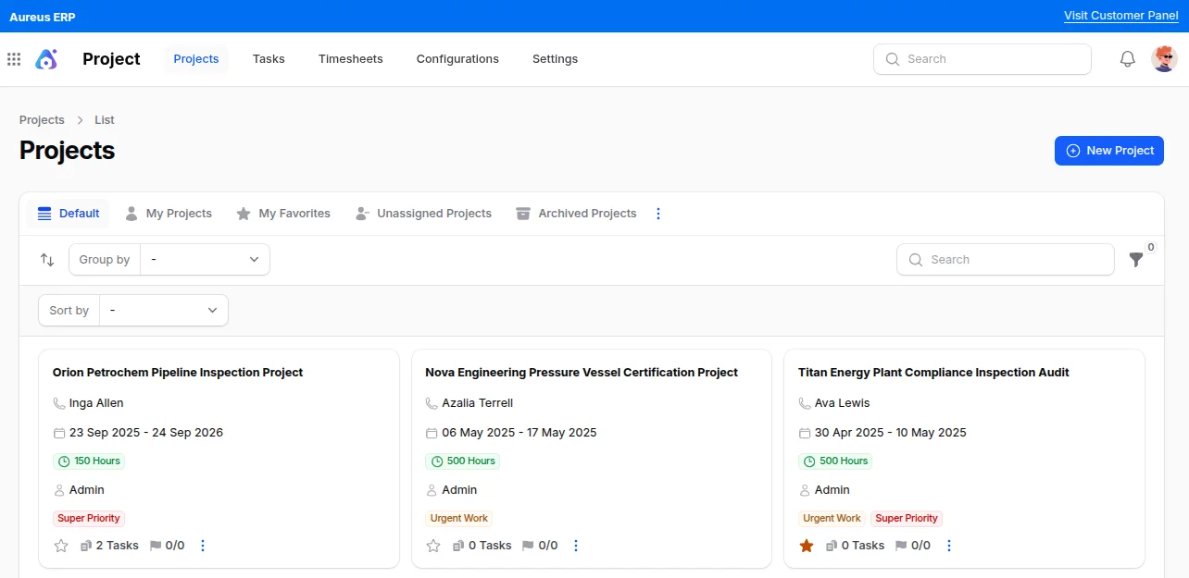Open the Tasks menu
1189x578 pixels.
point(269,59)
